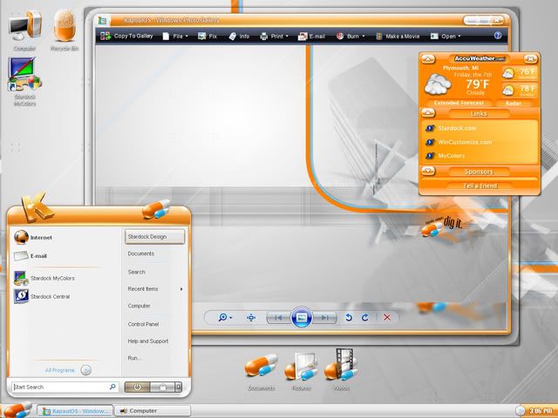Image resolution: width=558 pixels, height=418 pixels.
Task: Go to next photo in navigation bar
Action: click(x=324, y=318)
